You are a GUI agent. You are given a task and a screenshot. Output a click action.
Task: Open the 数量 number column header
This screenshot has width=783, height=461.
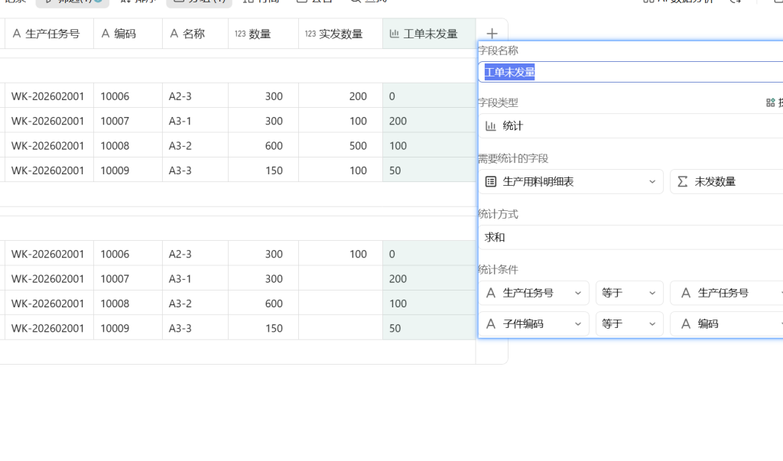pyautogui.click(x=263, y=34)
